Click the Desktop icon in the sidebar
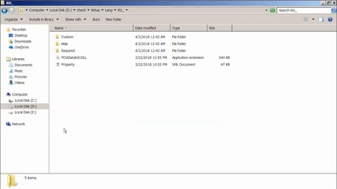 pyautogui.click(x=11, y=35)
